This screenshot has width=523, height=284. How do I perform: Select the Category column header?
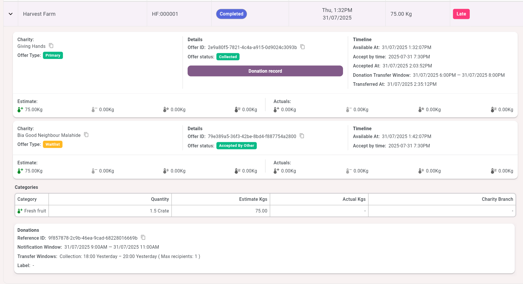(27, 199)
